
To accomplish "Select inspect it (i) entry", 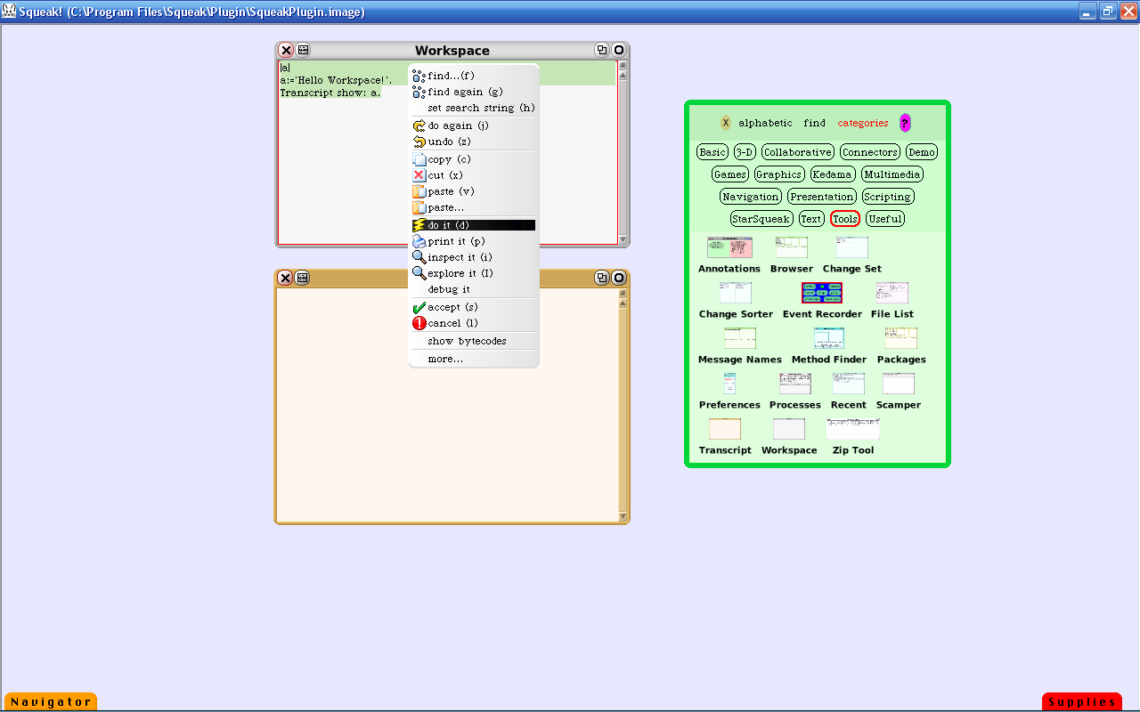I will [x=474, y=257].
